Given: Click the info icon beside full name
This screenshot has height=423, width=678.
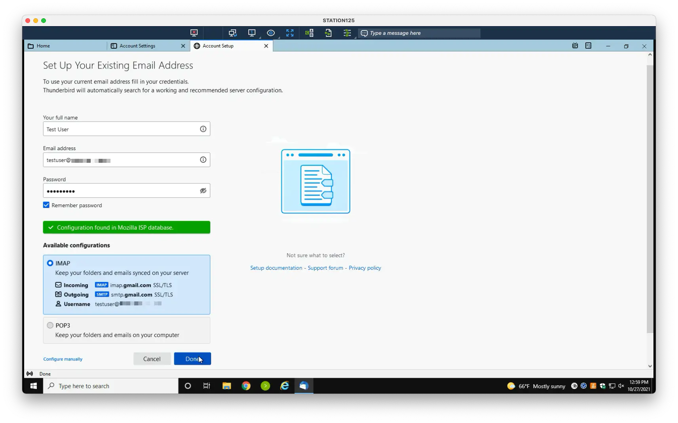Looking at the screenshot, I should click(203, 129).
